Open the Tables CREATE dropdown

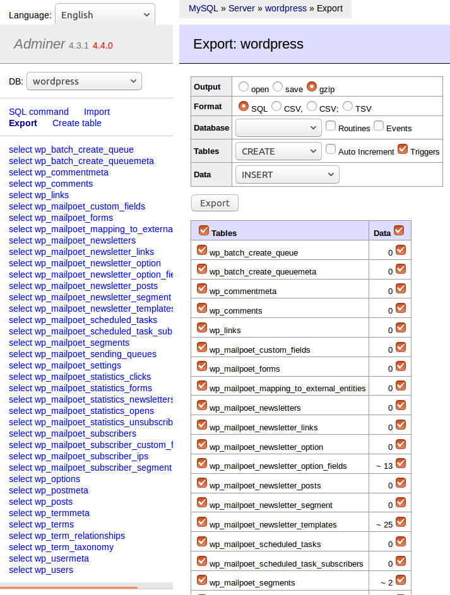278,151
